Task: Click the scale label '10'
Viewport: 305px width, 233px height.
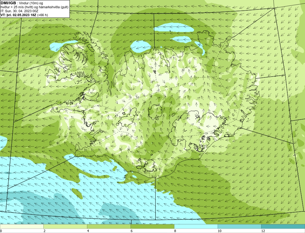Action: [x=219, y=231]
